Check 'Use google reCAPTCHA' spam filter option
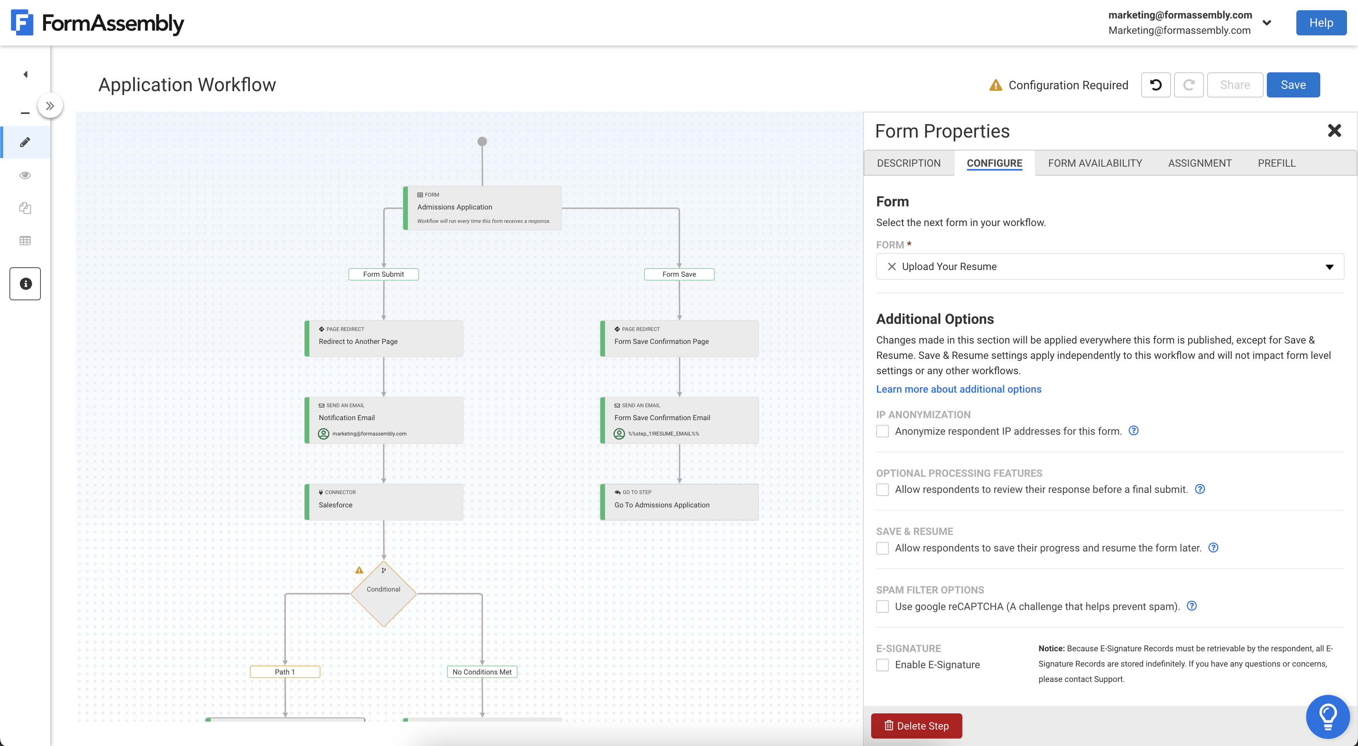The image size is (1358, 746). pyautogui.click(x=882, y=606)
